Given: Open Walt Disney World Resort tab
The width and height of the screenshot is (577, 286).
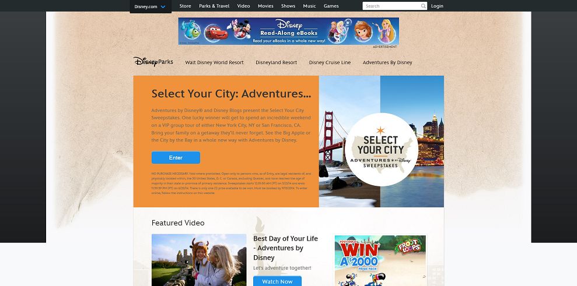Looking at the screenshot, I should pos(214,62).
